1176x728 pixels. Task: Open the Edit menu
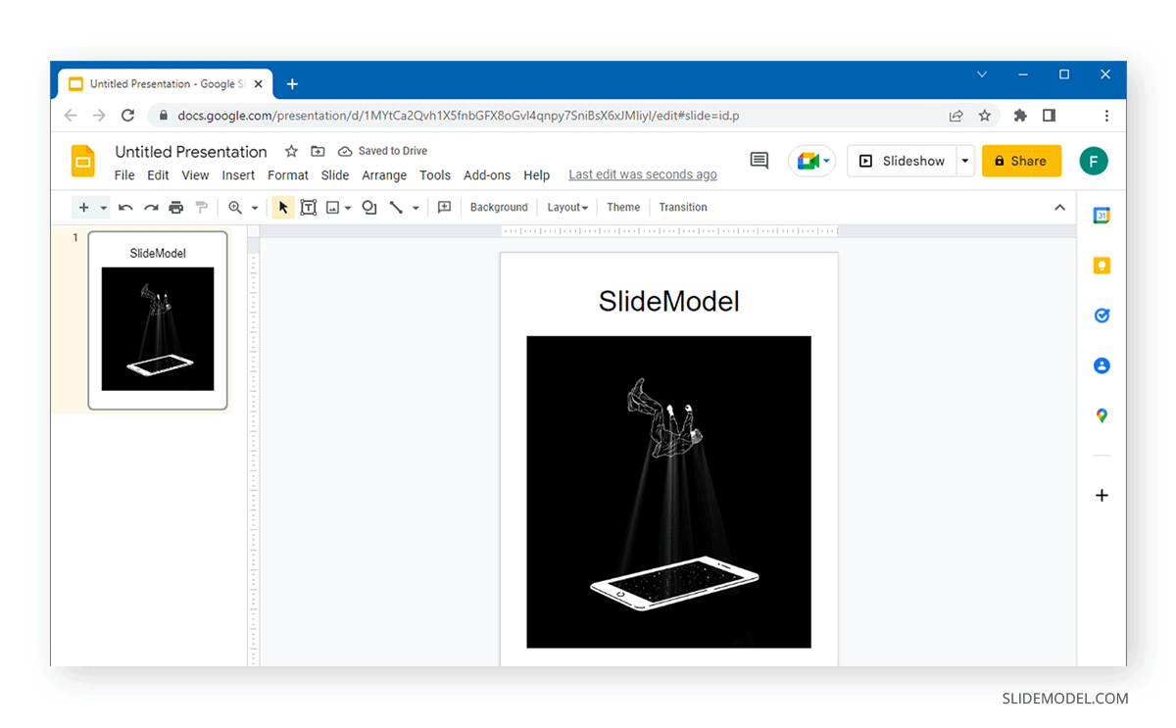point(158,175)
